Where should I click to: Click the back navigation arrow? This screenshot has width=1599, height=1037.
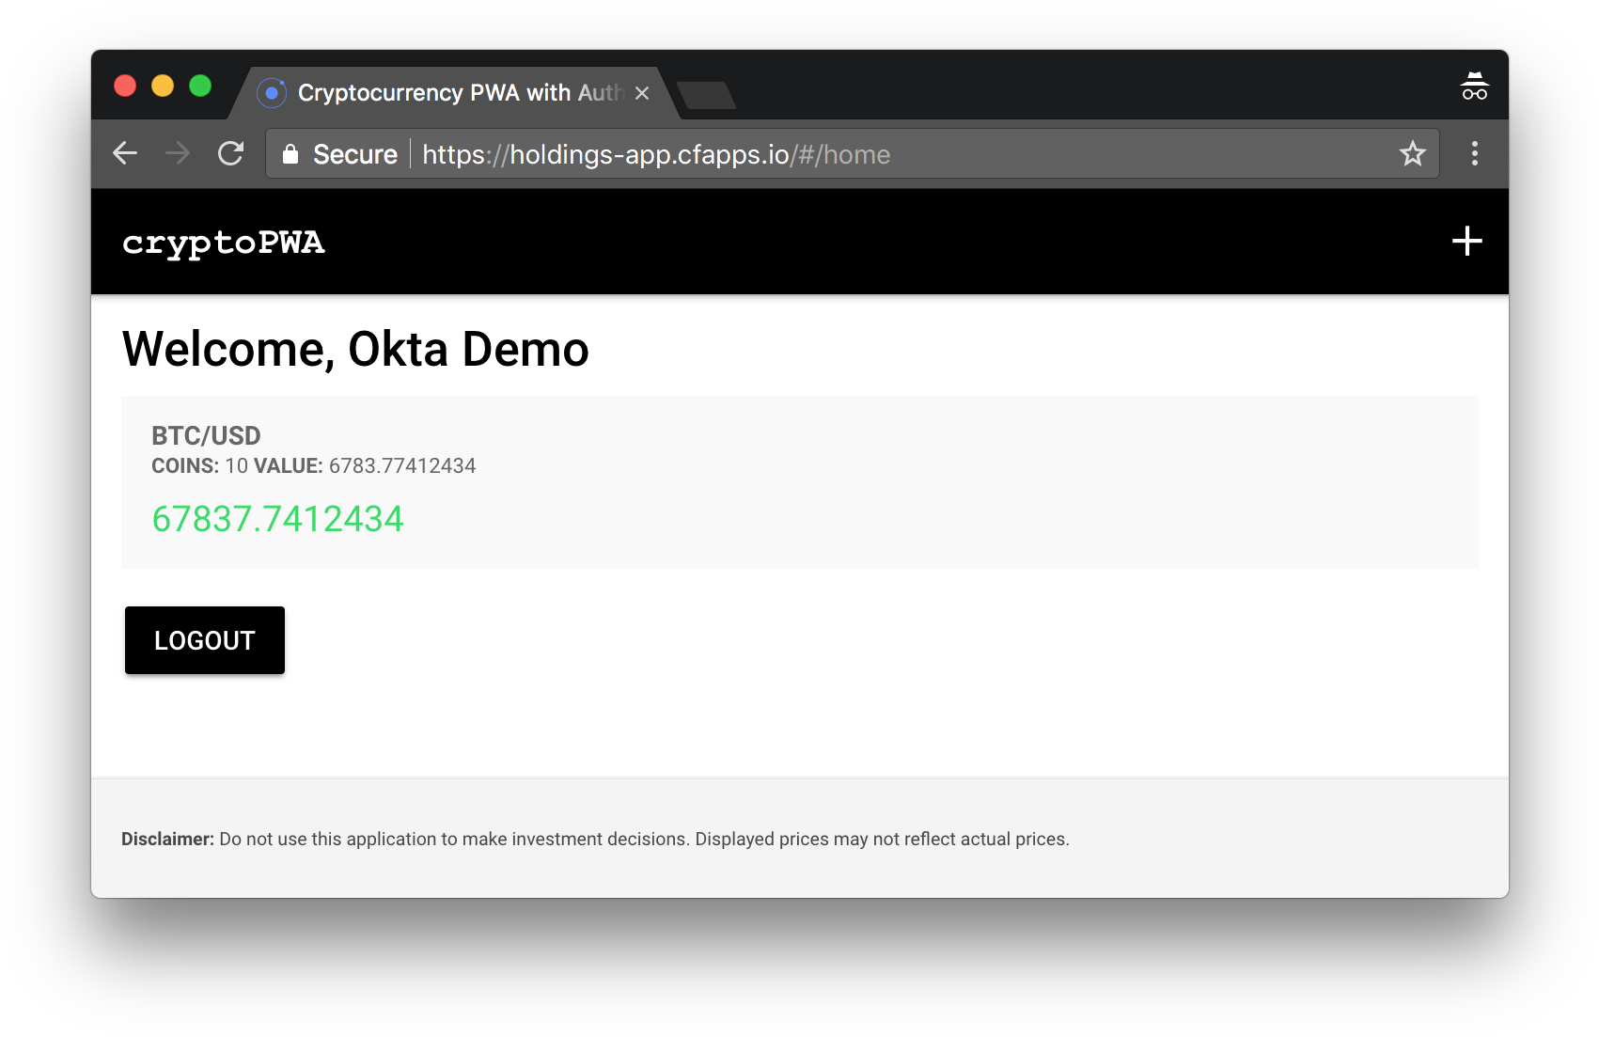coord(125,153)
